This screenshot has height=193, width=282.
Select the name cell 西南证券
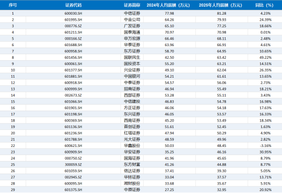click(x=132, y=121)
